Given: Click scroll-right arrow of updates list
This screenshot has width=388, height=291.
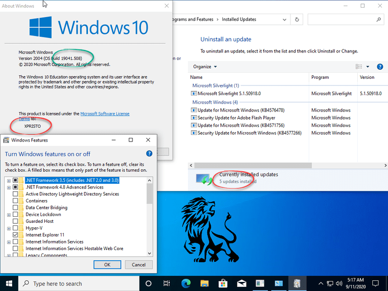Looking at the screenshot, I should tap(385, 165).
